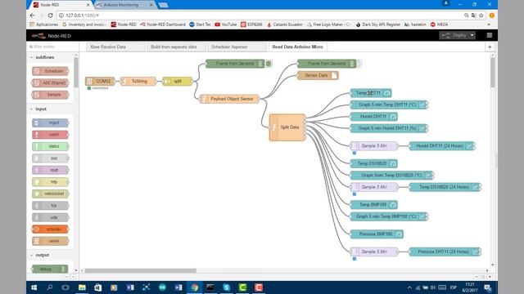Image resolution: width=524 pixels, height=294 pixels.
Task: Open the YouTube bookmark
Action: coord(226,24)
